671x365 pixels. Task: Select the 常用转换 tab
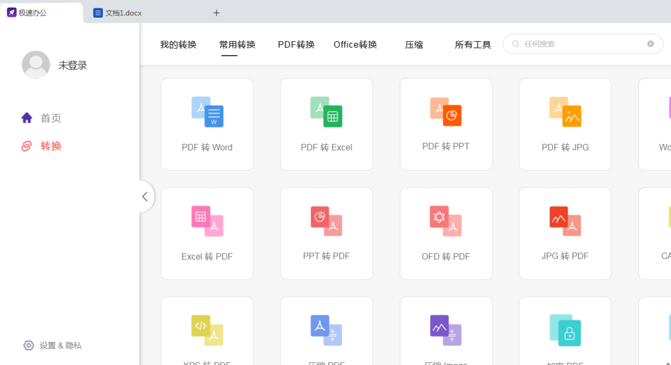pyautogui.click(x=237, y=45)
